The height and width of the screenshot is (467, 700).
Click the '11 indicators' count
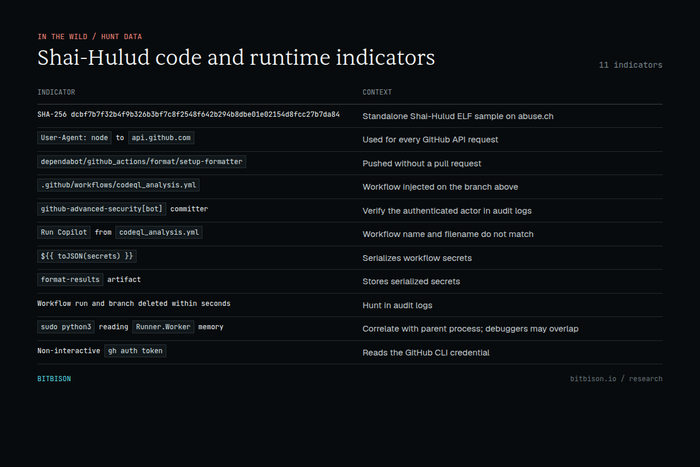(x=631, y=65)
